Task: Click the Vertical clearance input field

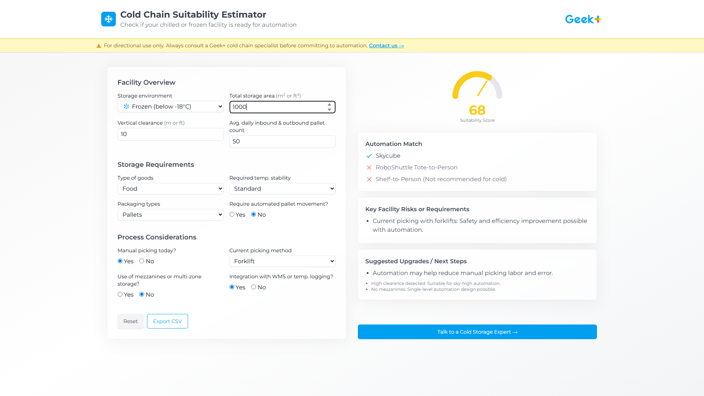Action: click(170, 134)
